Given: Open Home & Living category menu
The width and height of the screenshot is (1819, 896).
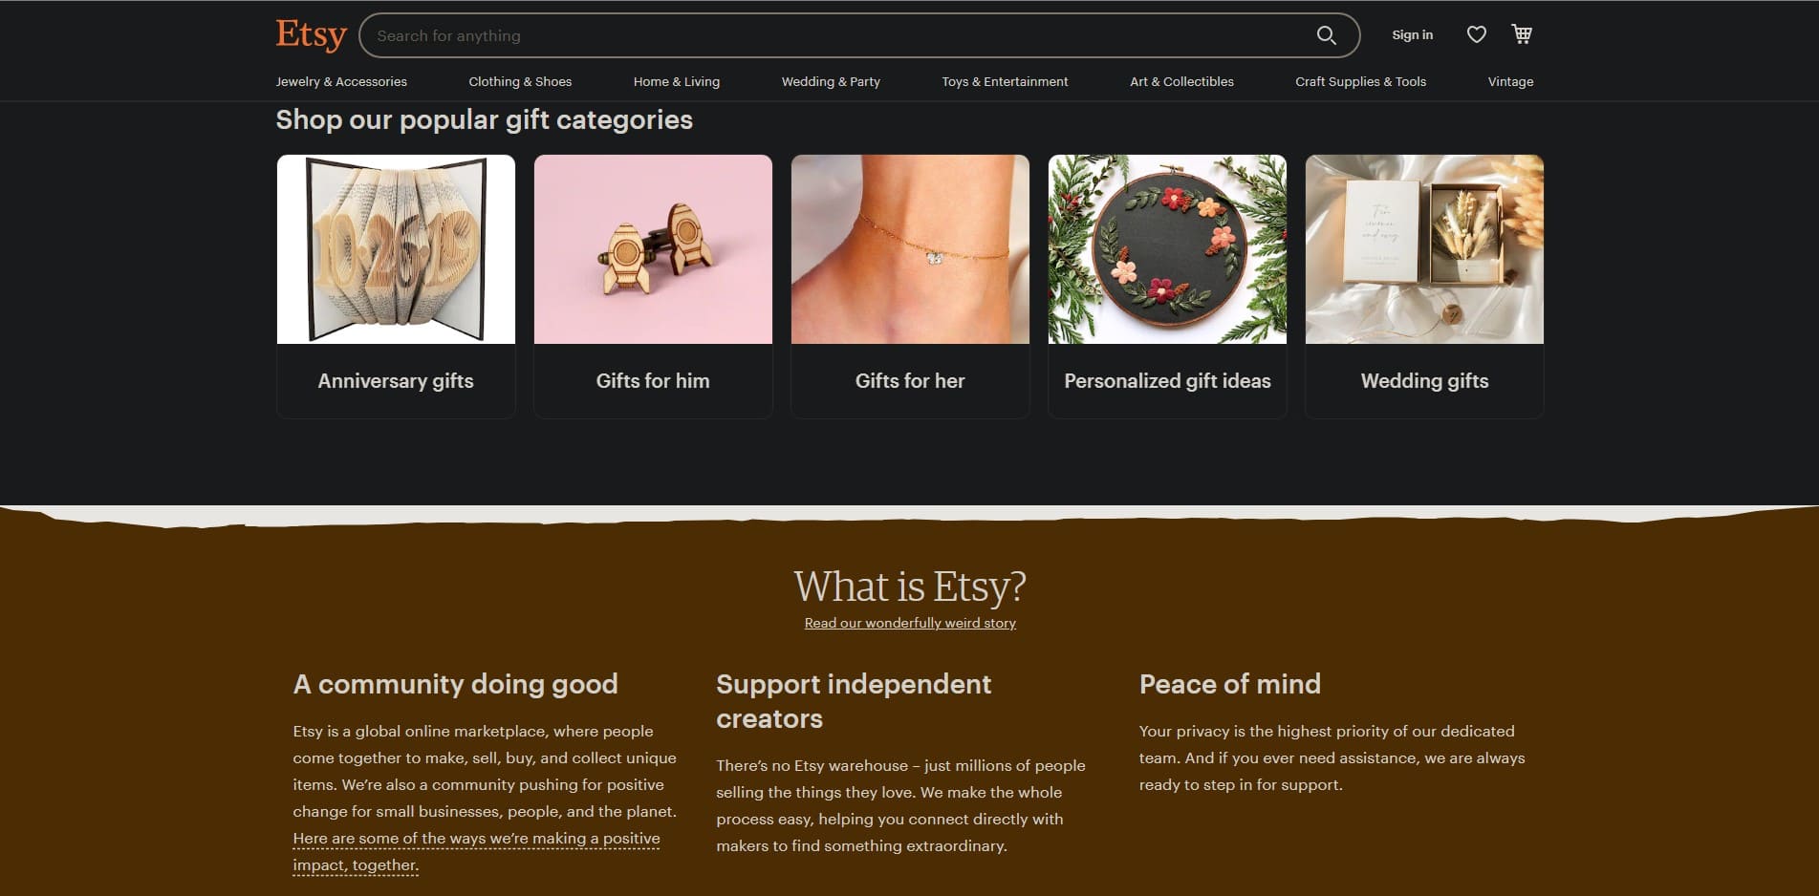Looking at the screenshot, I should coord(676,81).
